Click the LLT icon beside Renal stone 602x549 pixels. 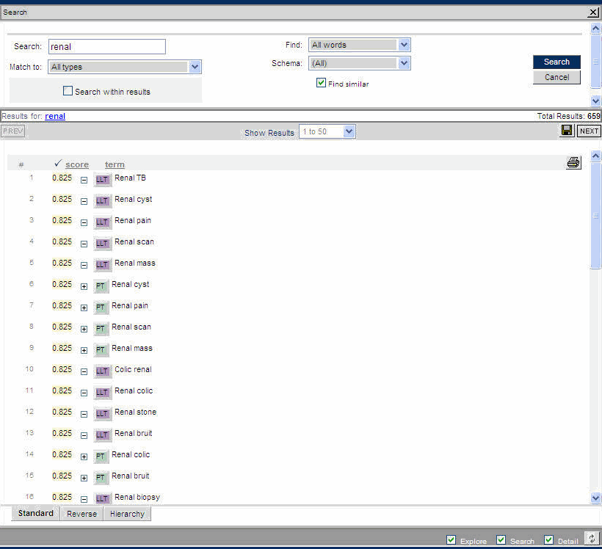tap(102, 413)
